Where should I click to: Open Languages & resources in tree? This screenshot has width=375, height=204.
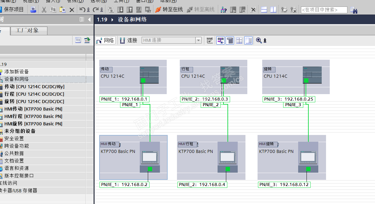point(16,168)
